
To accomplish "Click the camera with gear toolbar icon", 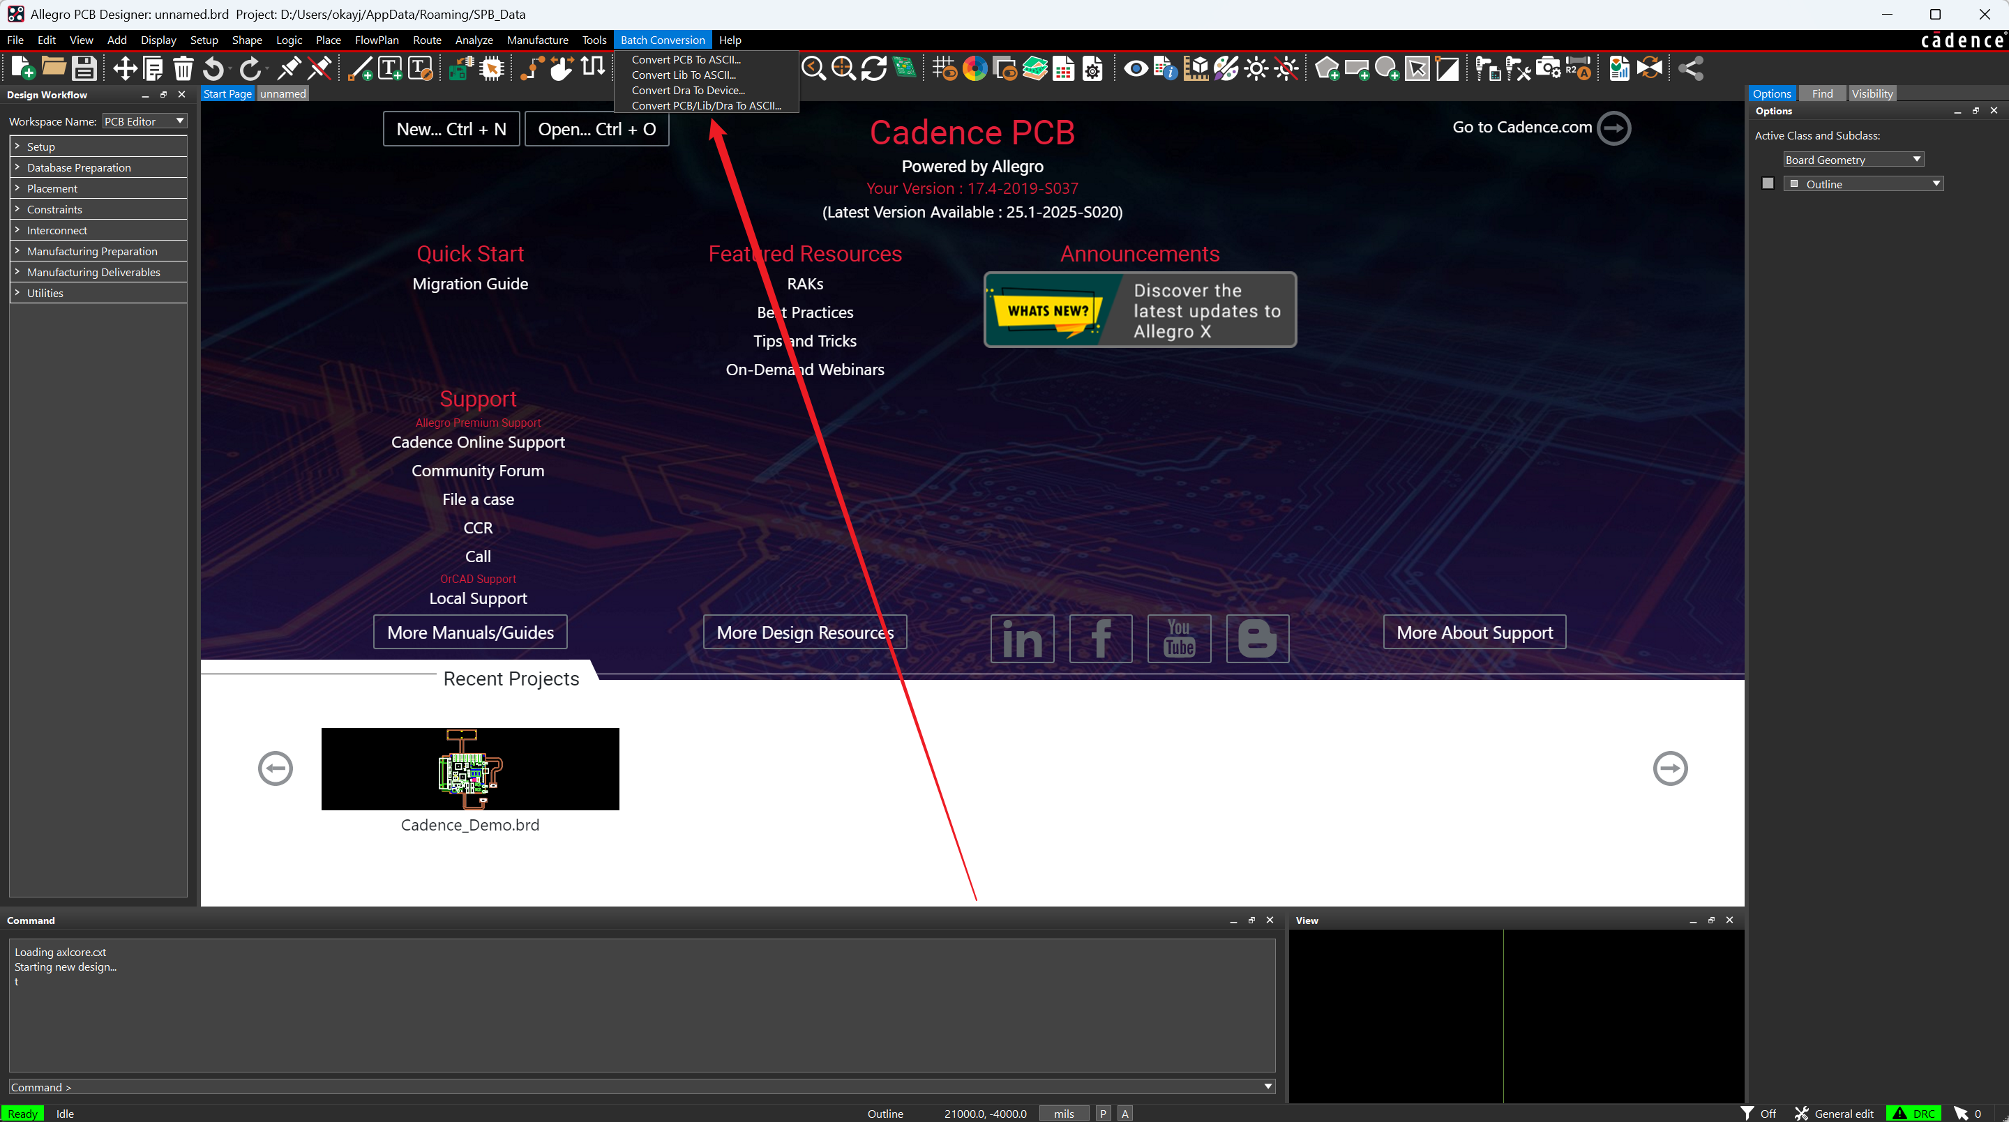I will 1548,68.
